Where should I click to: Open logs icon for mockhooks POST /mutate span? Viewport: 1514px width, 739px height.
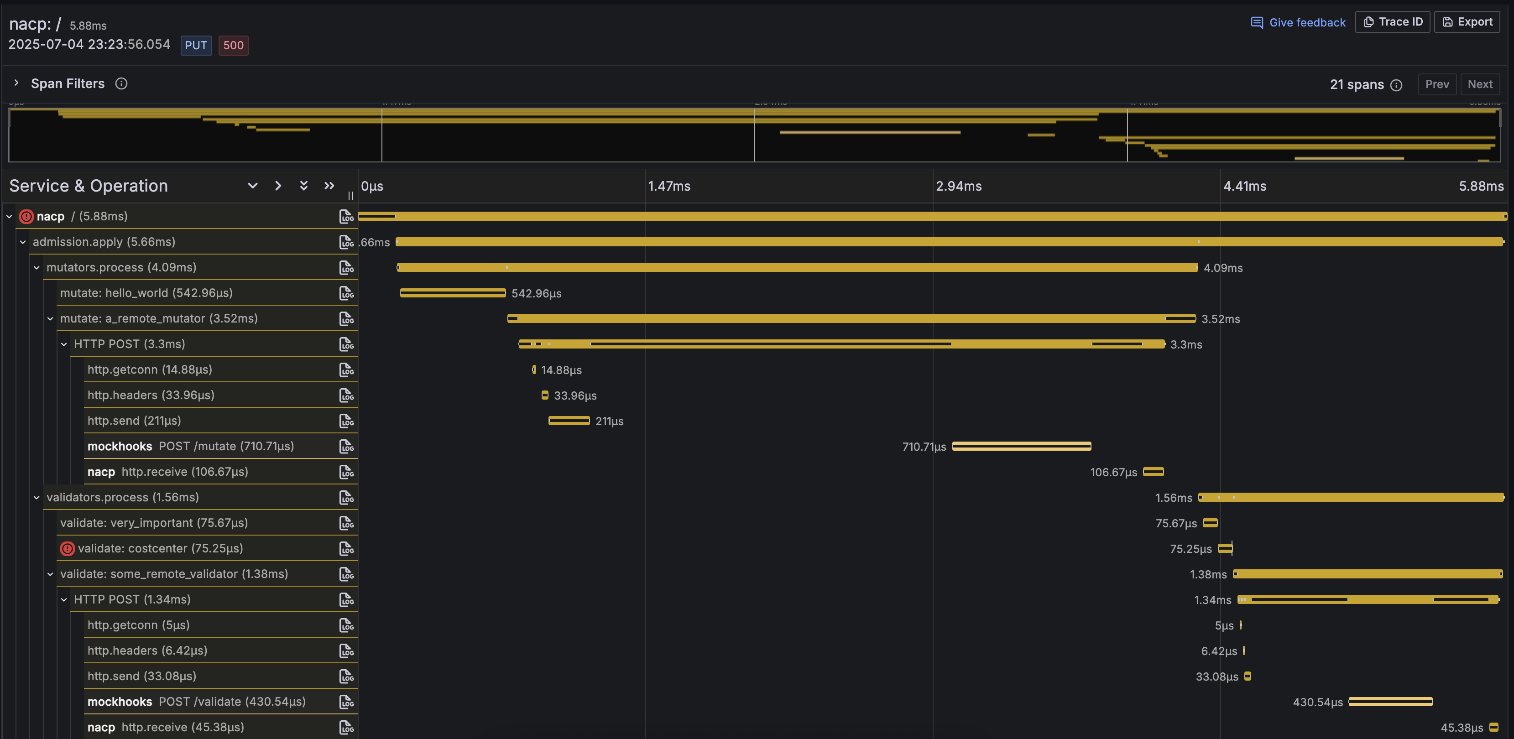(x=346, y=447)
